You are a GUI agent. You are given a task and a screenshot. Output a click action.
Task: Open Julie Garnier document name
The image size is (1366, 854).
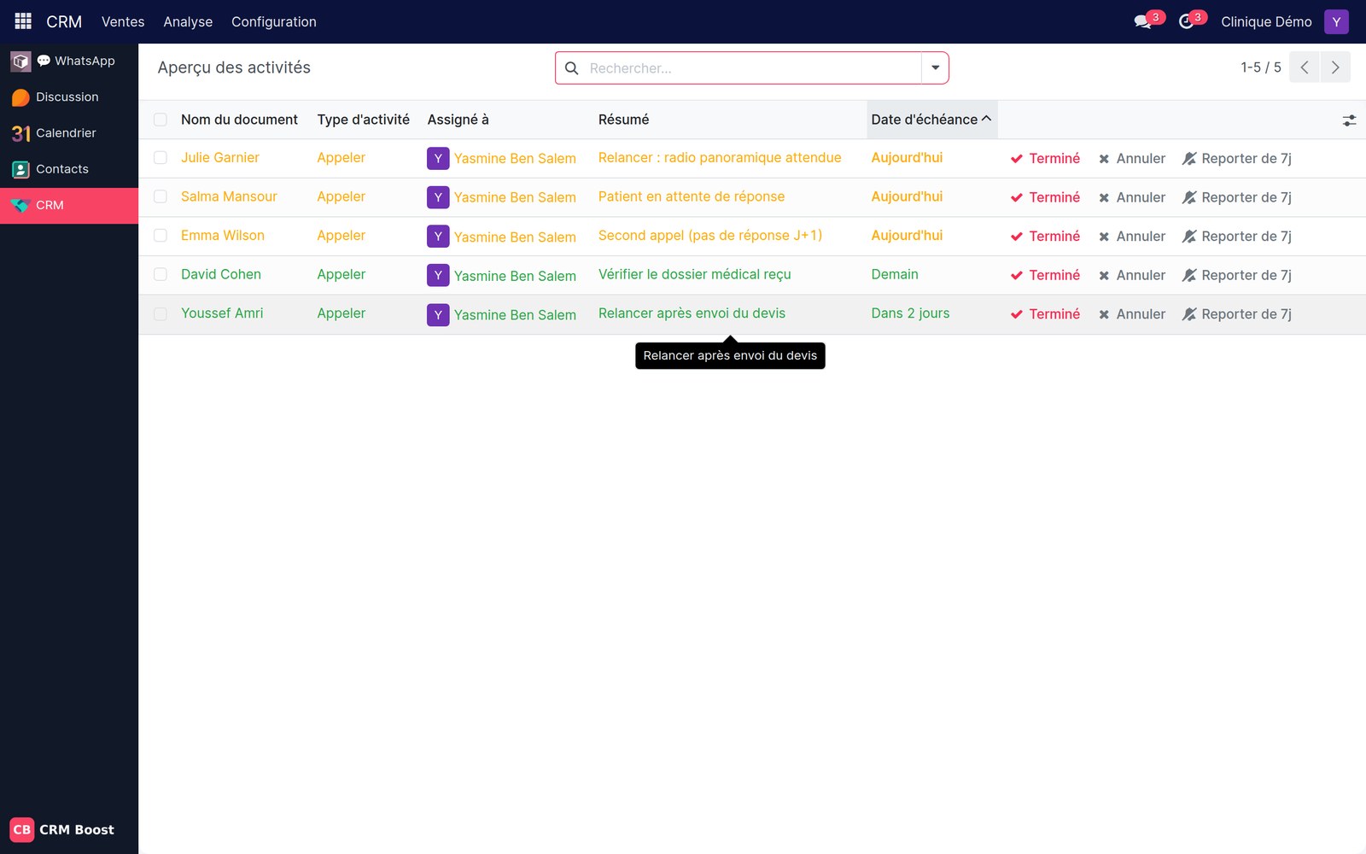(x=220, y=158)
